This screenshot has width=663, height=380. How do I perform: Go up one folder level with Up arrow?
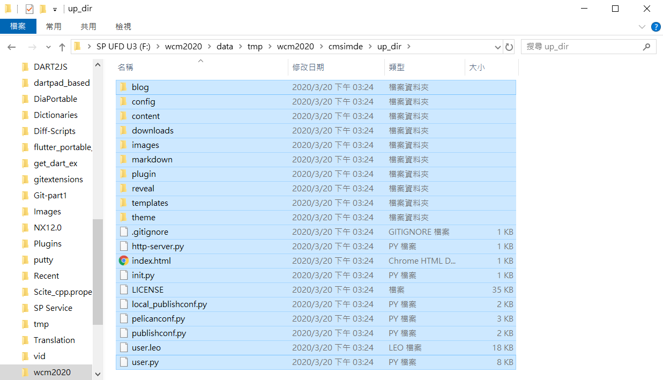pyautogui.click(x=62, y=47)
